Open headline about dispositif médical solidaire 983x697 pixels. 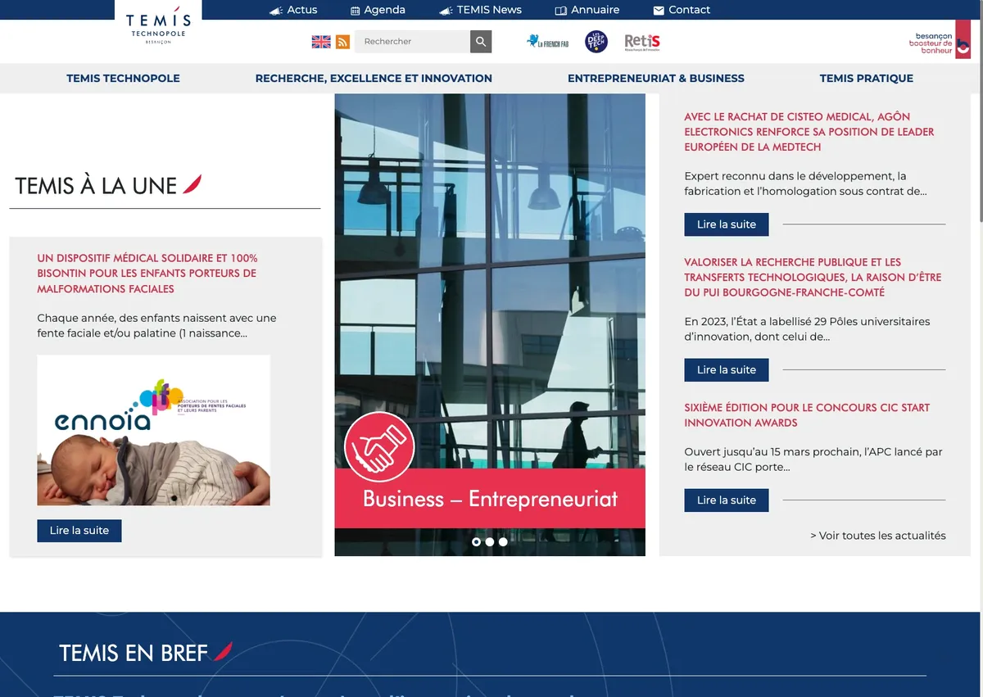pyautogui.click(x=147, y=274)
